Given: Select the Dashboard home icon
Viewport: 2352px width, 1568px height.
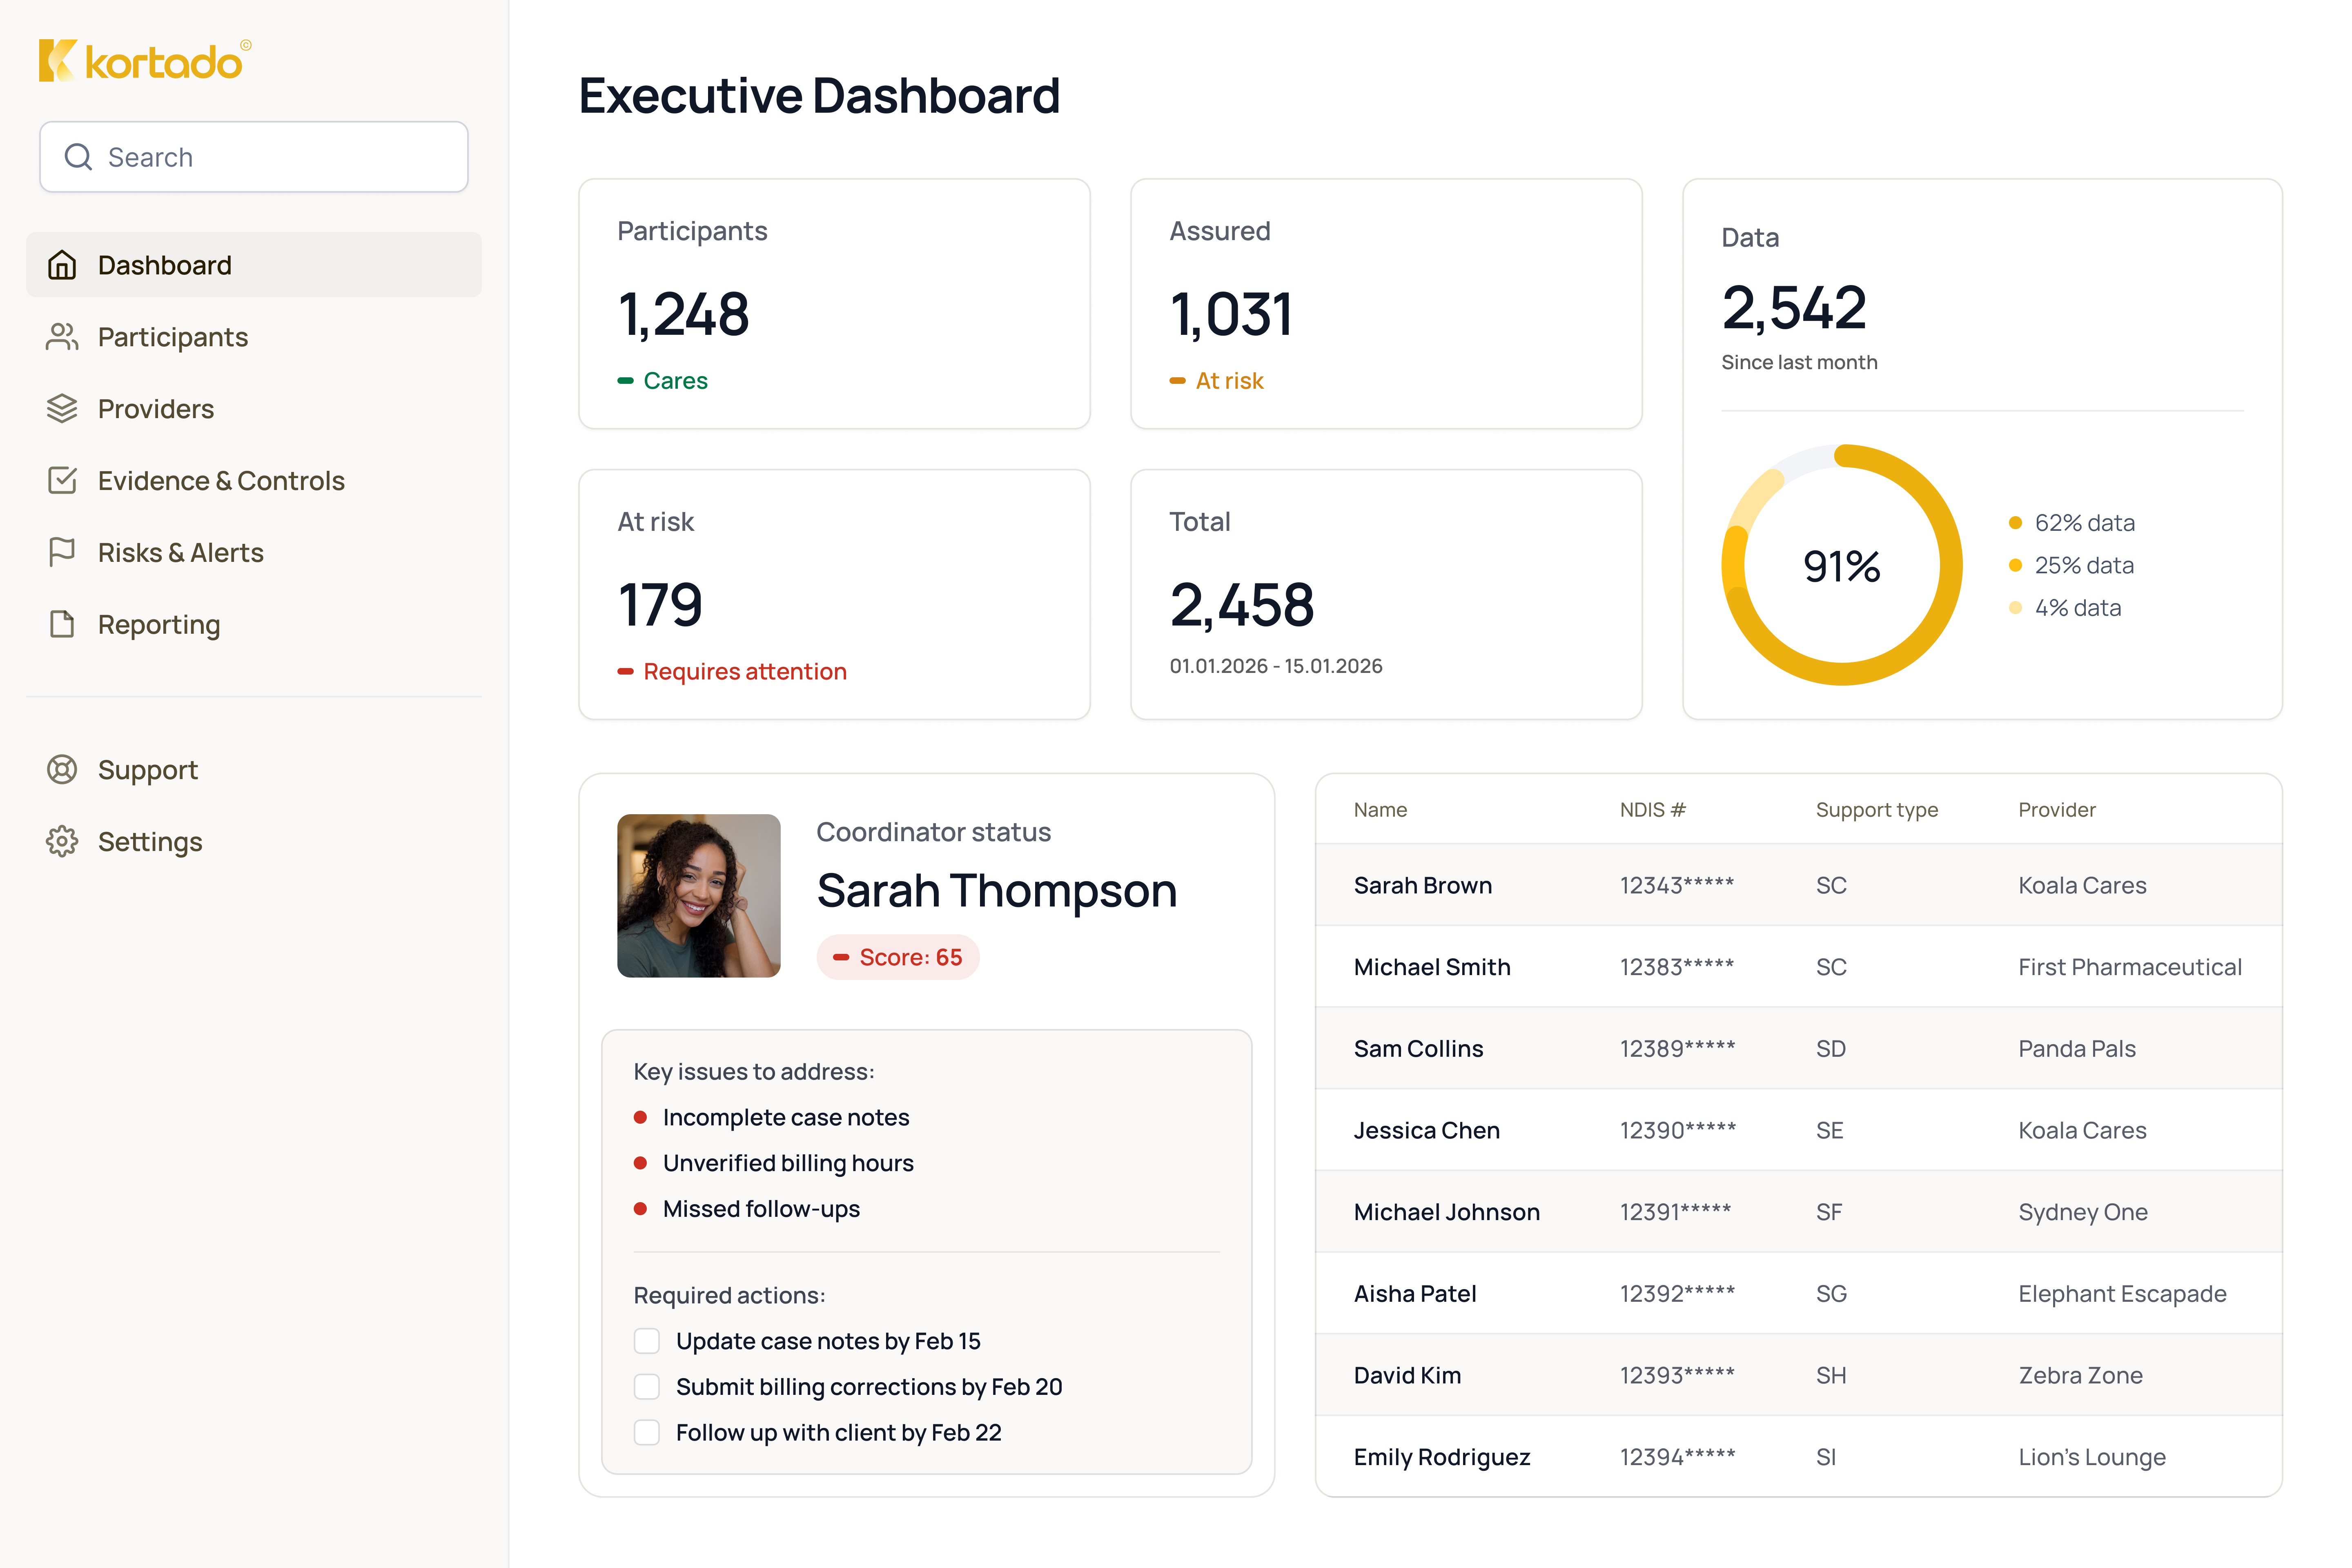Looking at the screenshot, I should pos(62,265).
